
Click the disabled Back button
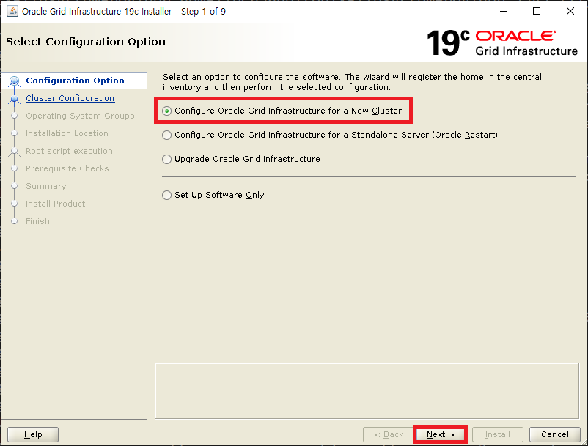point(389,434)
